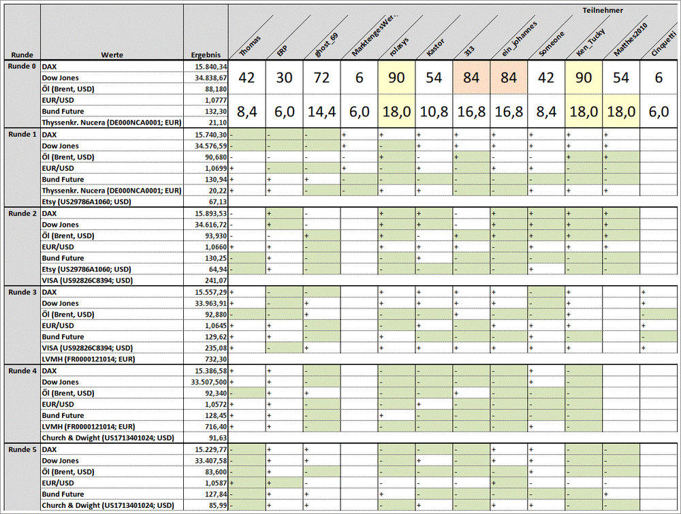Select the Runde 3 row label
The image size is (681, 514).
(22, 292)
